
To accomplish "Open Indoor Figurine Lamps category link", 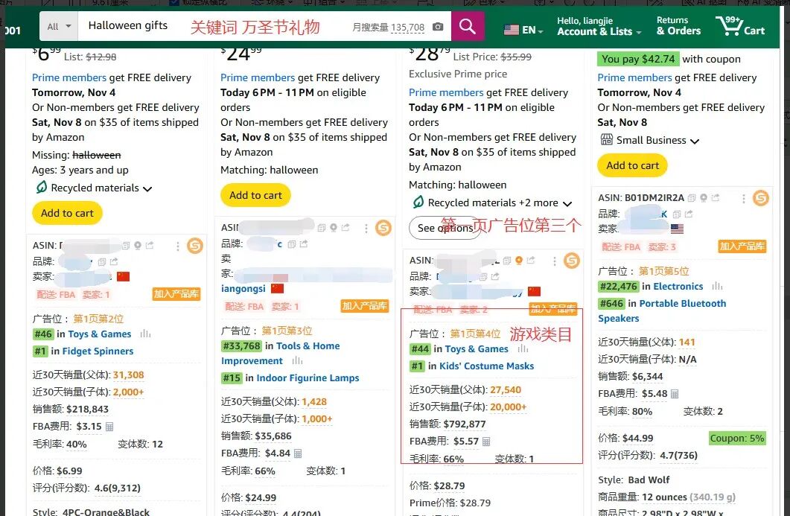I will pyautogui.click(x=308, y=378).
